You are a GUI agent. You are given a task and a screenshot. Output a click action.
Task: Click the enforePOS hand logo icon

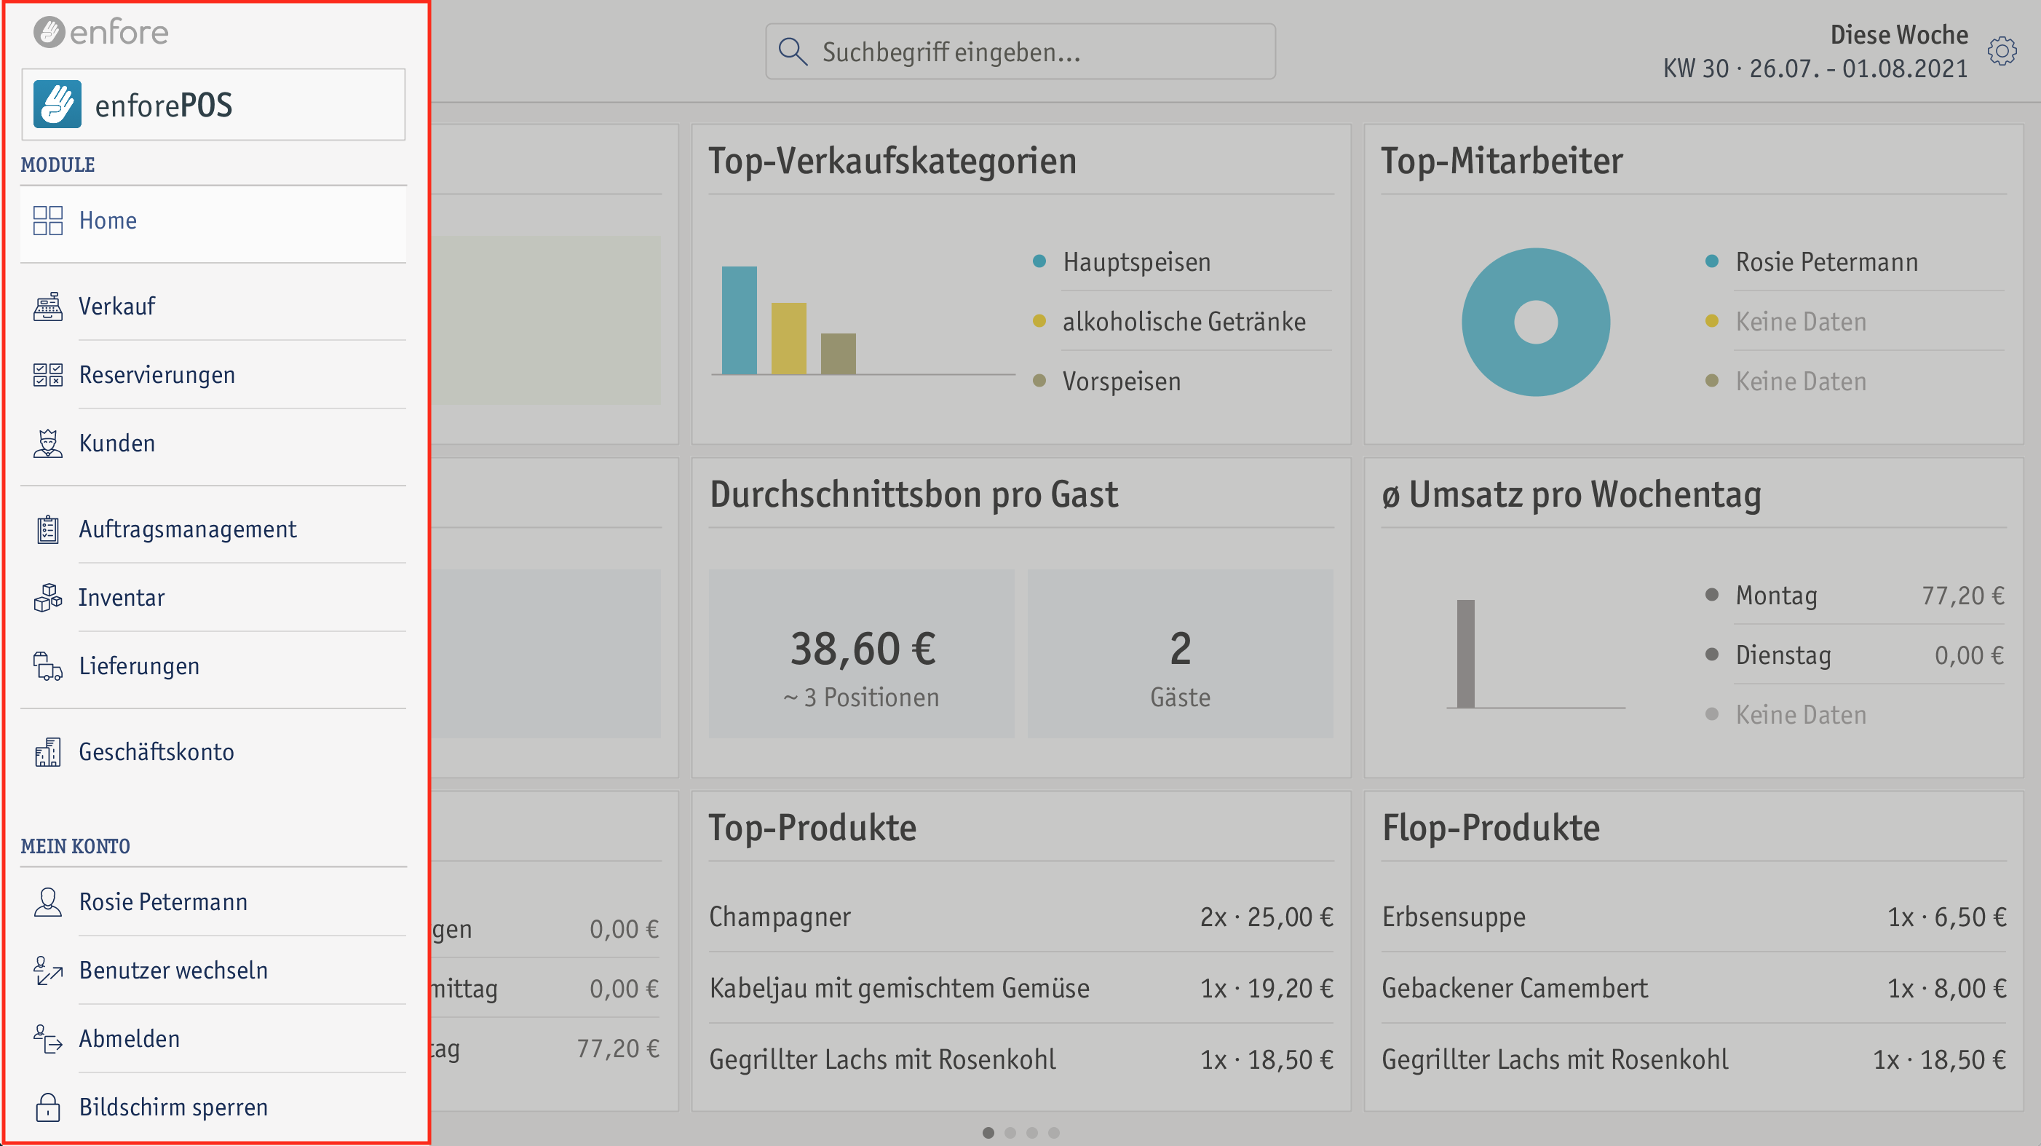coord(57,104)
